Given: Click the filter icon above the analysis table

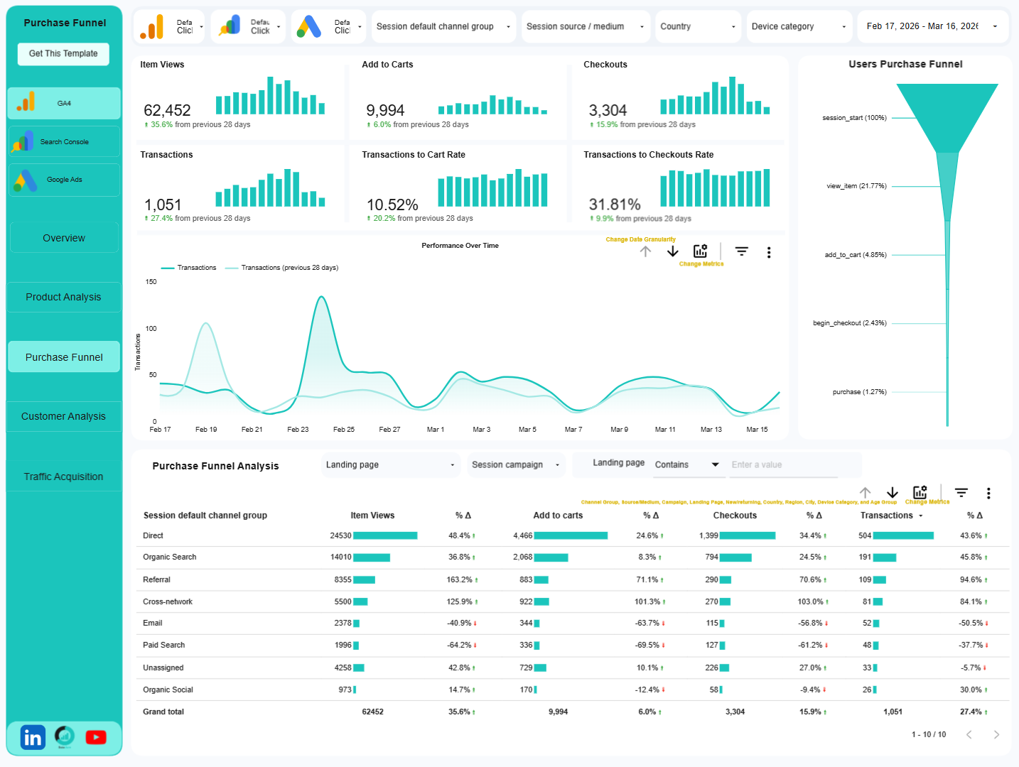Looking at the screenshot, I should 961,492.
